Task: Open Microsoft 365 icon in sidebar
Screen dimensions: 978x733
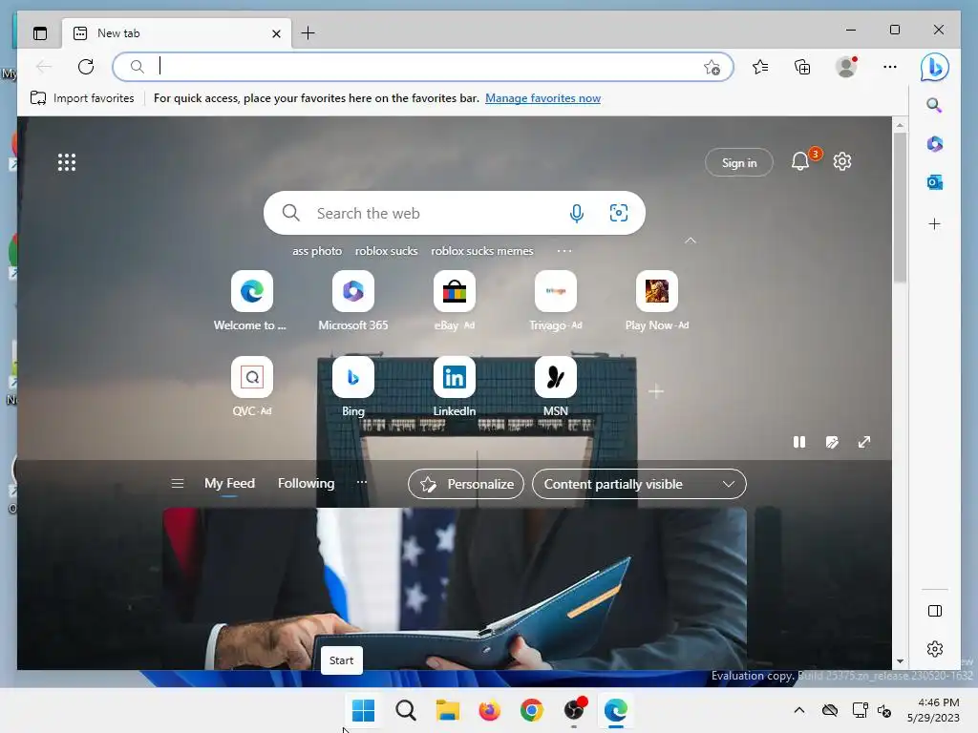Action: coord(934,144)
